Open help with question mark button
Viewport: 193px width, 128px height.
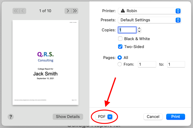pyautogui.click(x=11, y=117)
